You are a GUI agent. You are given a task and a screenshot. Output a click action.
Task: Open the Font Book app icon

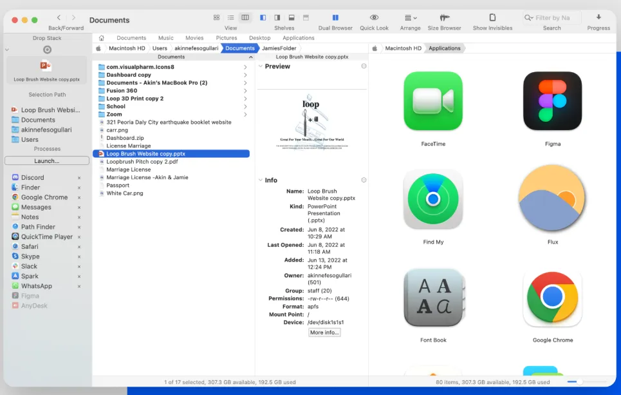[x=433, y=298]
